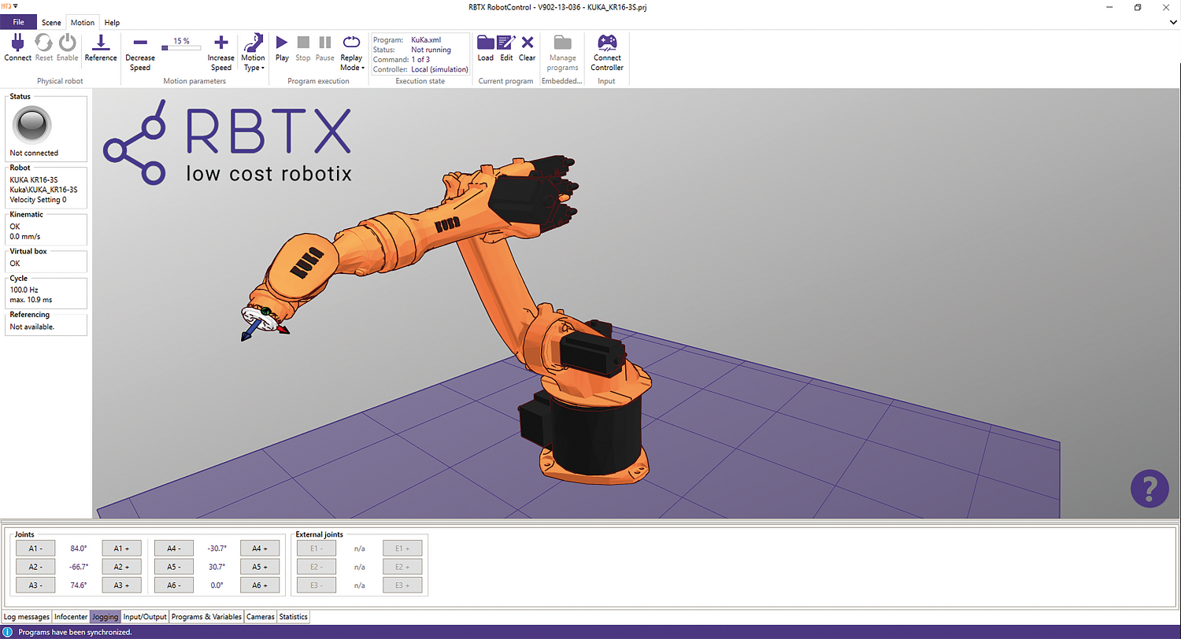Jog joint A3 positive
This screenshot has height=639, width=1181.
122,585
